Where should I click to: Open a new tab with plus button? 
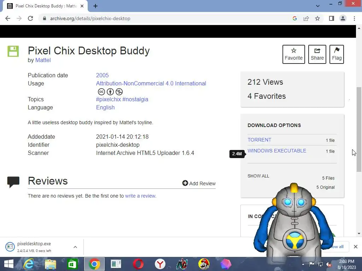click(95, 6)
